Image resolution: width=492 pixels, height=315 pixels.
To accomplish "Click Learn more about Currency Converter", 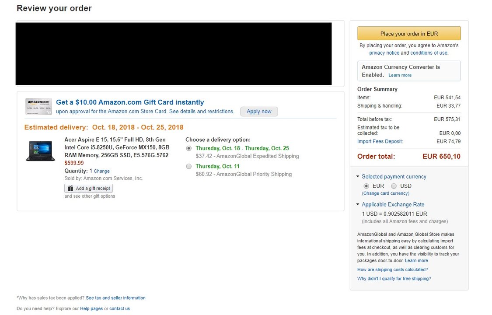I will click(x=400, y=75).
